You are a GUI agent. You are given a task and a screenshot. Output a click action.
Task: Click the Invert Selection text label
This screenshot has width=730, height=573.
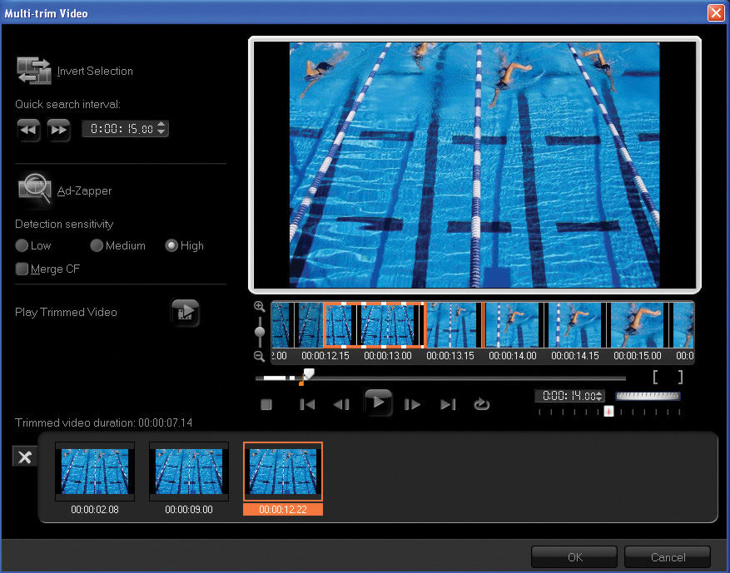[95, 72]
